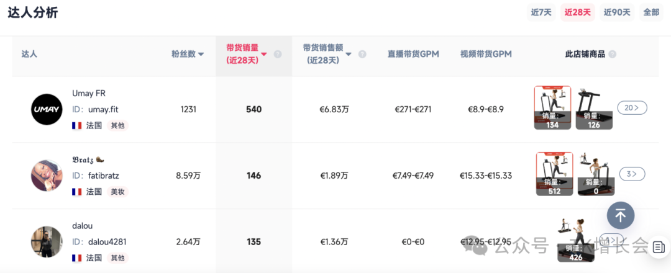Click the scroll-to-top arrow button
671x273 pixels.
[x=620, y=215]
